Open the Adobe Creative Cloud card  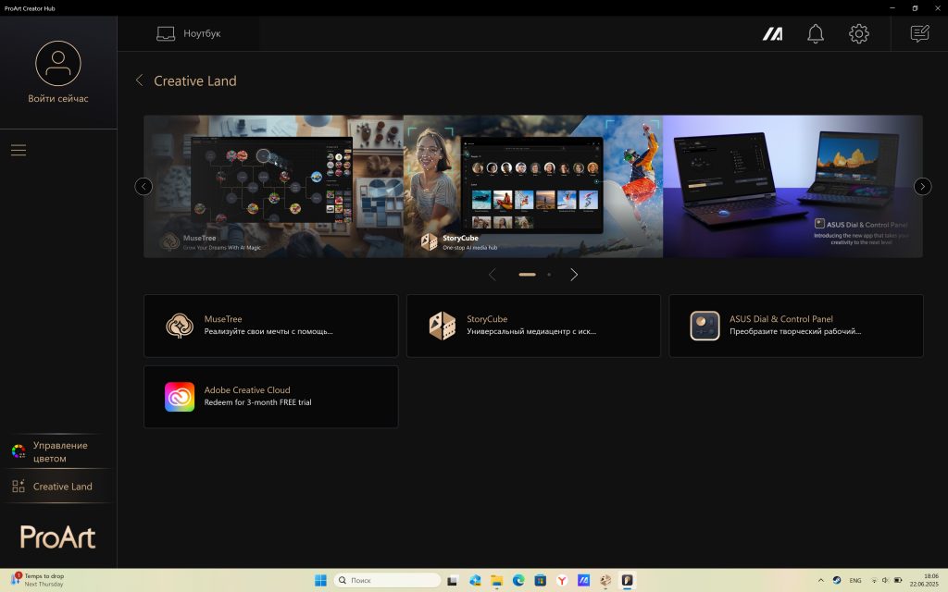271,397
